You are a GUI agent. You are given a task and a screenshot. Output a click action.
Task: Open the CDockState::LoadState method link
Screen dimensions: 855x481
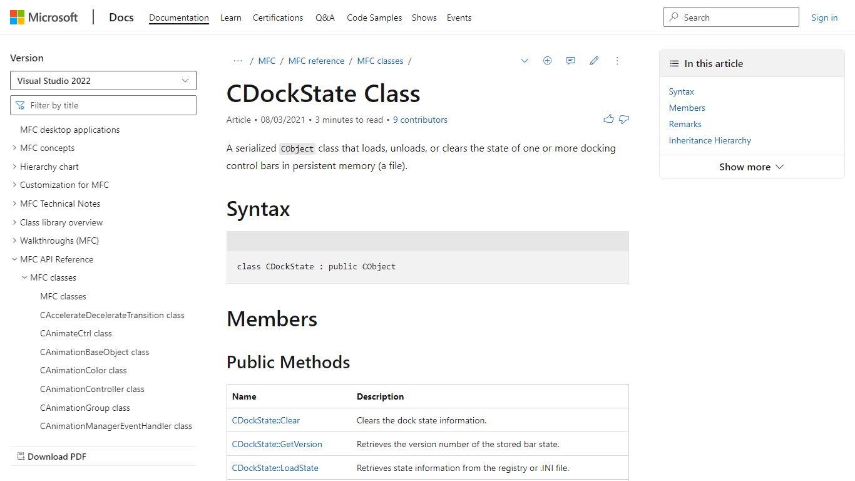point(275,468)
